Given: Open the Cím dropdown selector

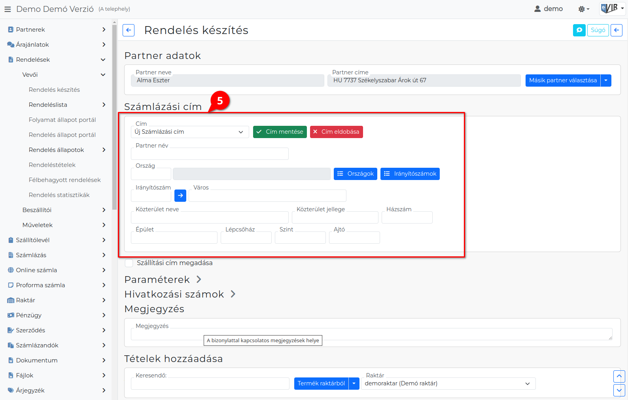Looking at the screenshot, I should [x=190, y=132].
